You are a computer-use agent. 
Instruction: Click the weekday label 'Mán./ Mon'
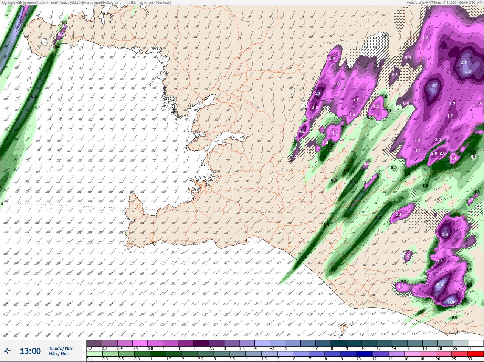coord(59,354)
